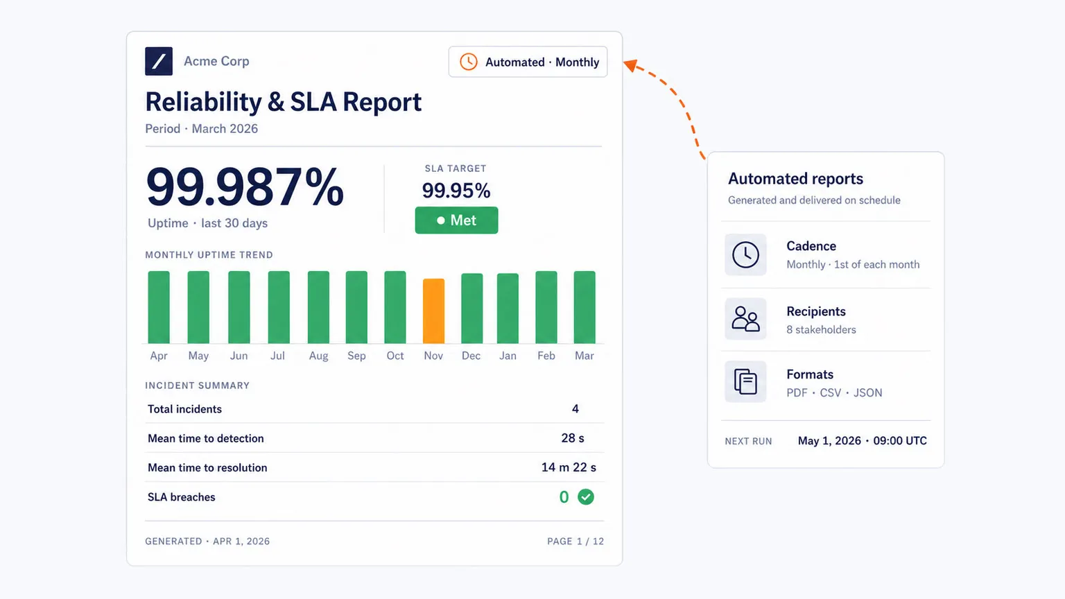This screenshot has height=599, width=1065.
Task: Click the Recipients people icon
Action: pyautogui.click(x=745, y=319)
